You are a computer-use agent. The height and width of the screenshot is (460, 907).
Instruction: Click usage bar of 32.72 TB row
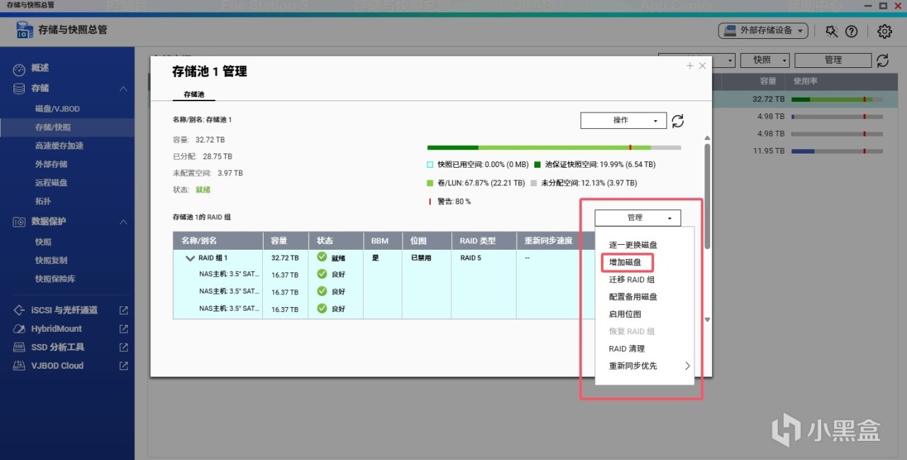tap(837, 100)
